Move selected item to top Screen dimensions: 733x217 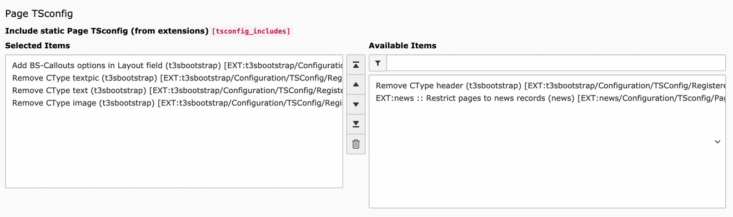click(x=356, y=65)
